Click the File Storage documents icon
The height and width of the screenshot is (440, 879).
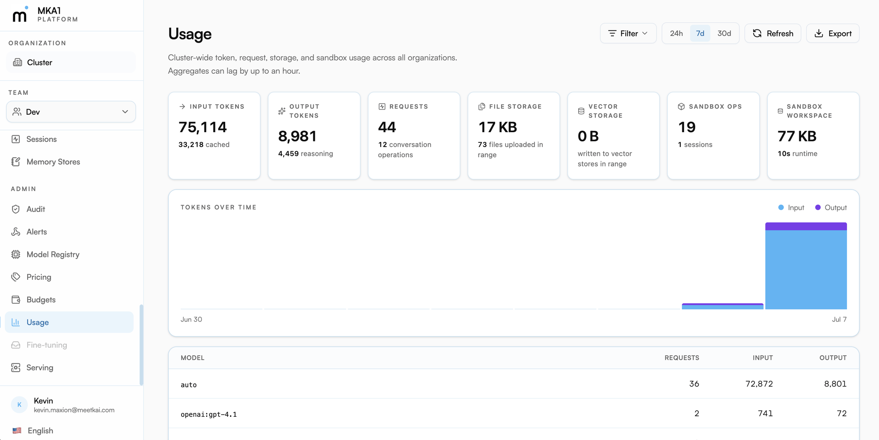(482, 106)
